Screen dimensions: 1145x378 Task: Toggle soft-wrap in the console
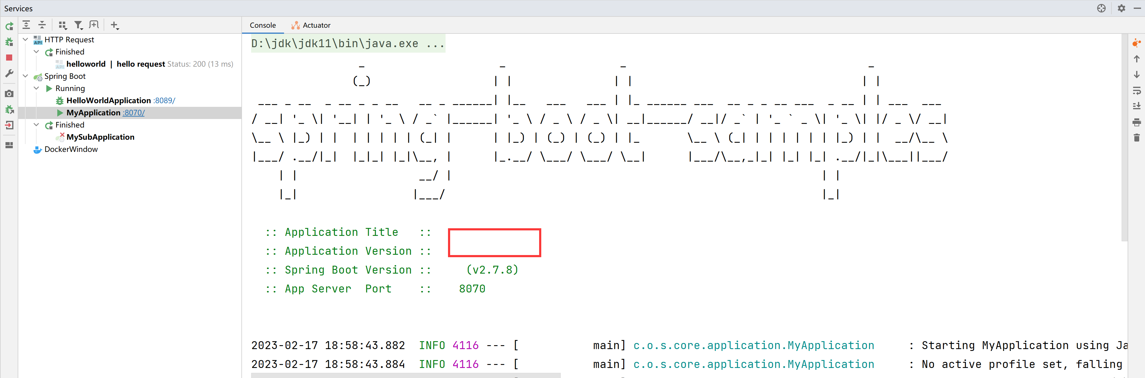pos(1136,90)
